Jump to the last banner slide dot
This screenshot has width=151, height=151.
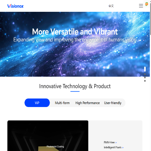pos(145,81)
